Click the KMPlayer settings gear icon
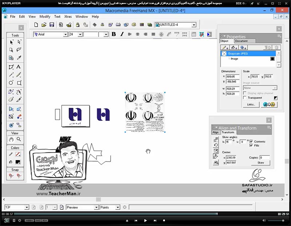The width and height of the screenshot is (291, 226). click(20, 221)
